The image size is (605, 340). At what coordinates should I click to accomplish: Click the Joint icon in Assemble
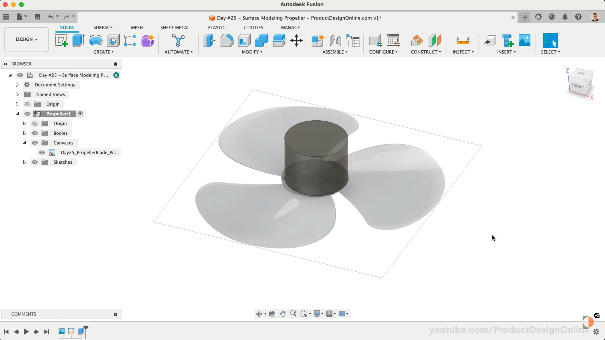335,41
